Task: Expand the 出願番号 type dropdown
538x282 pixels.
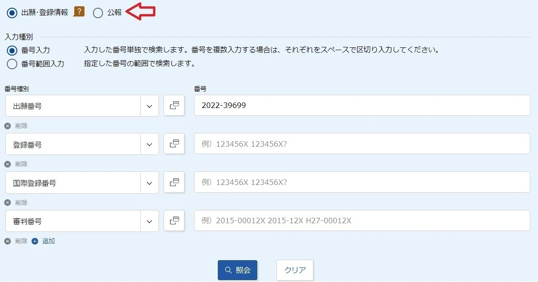Action: pyautogui.click(x=149, y=106)
